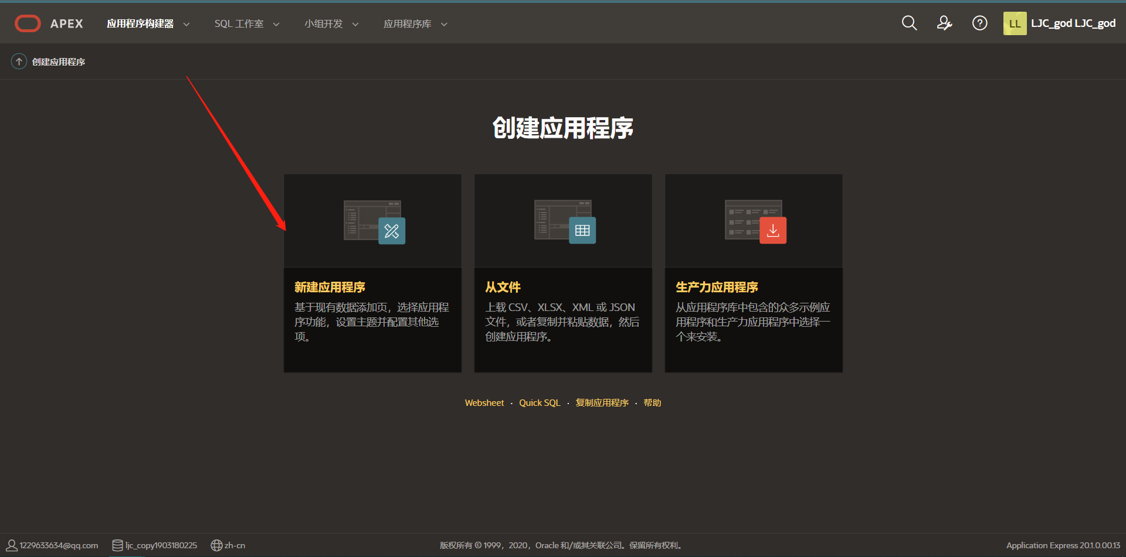This screenshot has height=557, width=1126.
Task: Click the 生产力应用程序 download icon
Action: tap(773, 230)
